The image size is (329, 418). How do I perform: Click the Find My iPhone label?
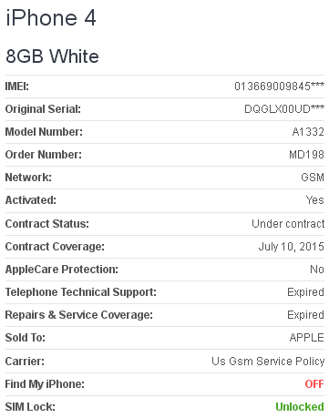click(45, 384)
